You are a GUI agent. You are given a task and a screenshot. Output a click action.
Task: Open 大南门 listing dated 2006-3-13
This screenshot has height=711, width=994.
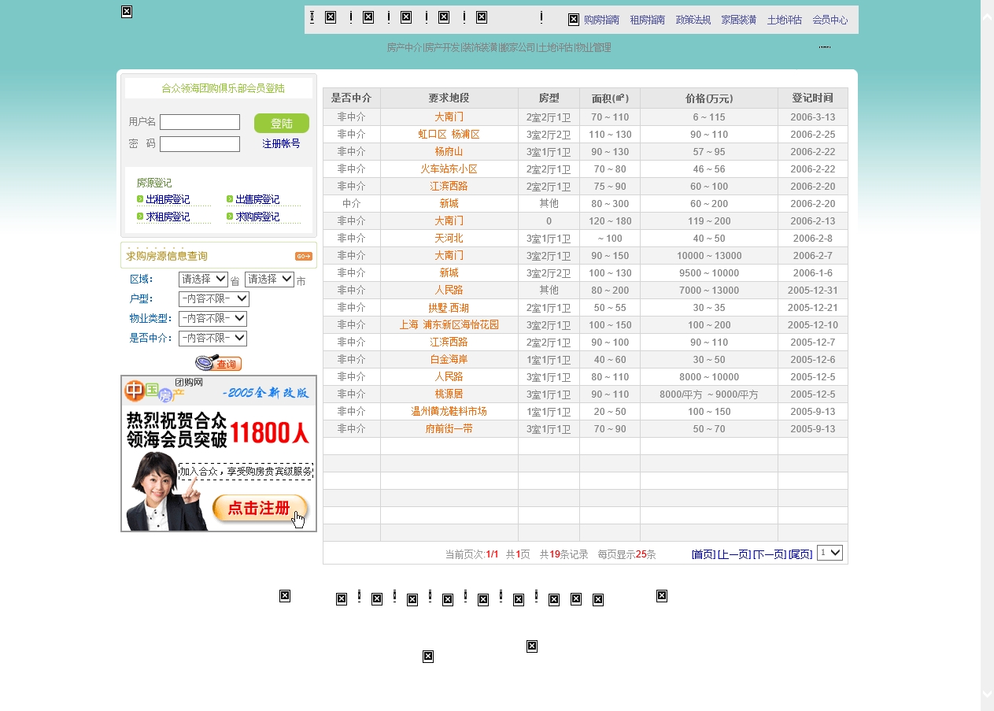point(449,117)
